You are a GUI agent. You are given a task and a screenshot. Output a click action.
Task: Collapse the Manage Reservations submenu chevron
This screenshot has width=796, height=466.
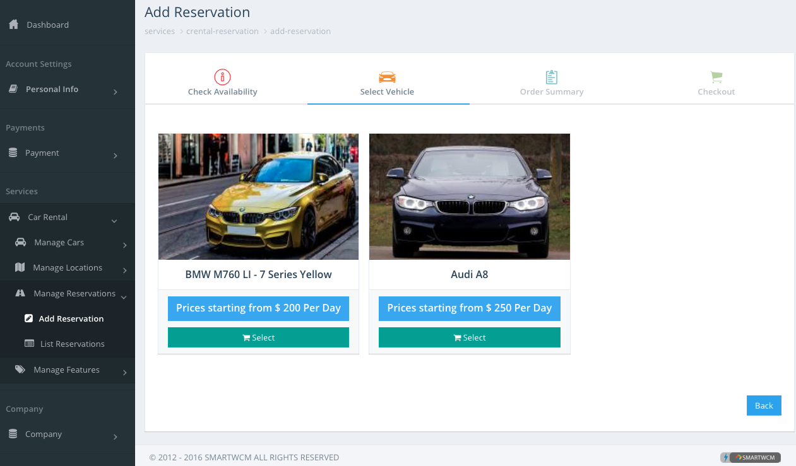[x=124, y=297]
